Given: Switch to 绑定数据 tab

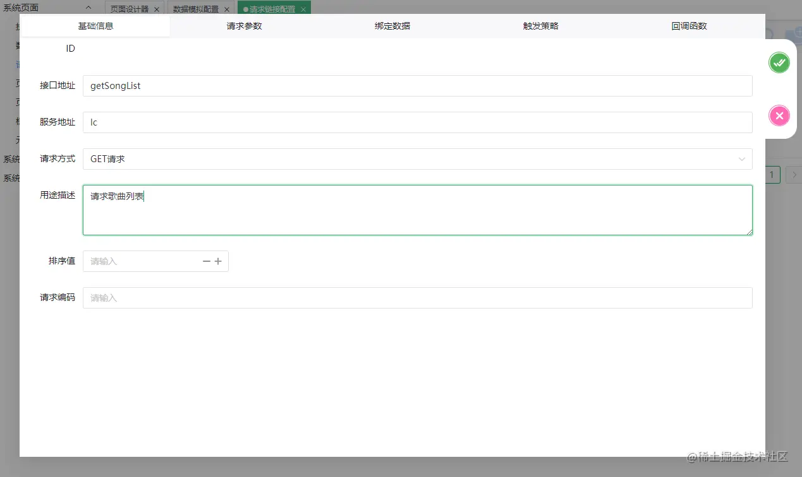Looking at the screenshot, I should pos(392,26).
